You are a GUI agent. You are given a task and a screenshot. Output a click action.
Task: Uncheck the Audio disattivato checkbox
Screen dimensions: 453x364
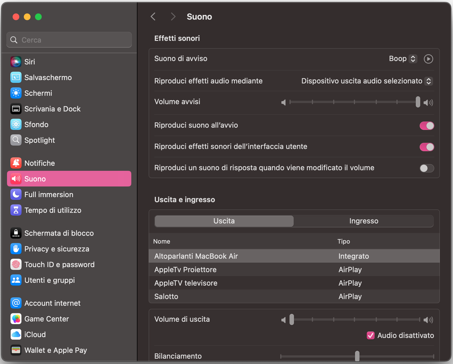click(370, 335)
